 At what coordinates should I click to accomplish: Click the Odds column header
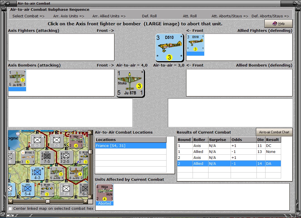(244, 140)
